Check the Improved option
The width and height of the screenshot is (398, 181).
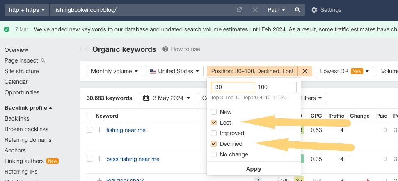213,133
